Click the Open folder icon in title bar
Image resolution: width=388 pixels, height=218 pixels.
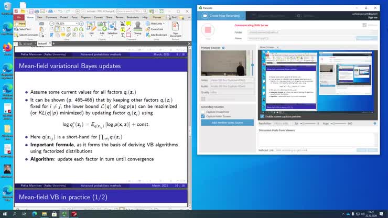click(23, 11)
